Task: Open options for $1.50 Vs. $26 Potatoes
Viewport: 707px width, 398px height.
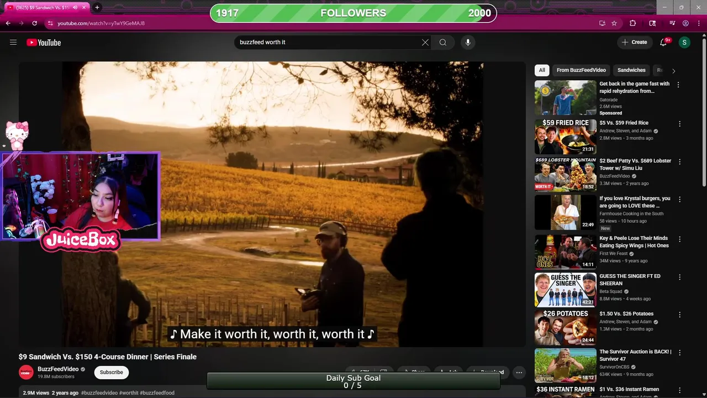Action: (x=679, y=315)
